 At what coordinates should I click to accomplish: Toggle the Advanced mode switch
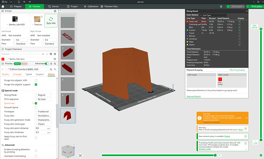pyautogui.click(x=47, y=63)
